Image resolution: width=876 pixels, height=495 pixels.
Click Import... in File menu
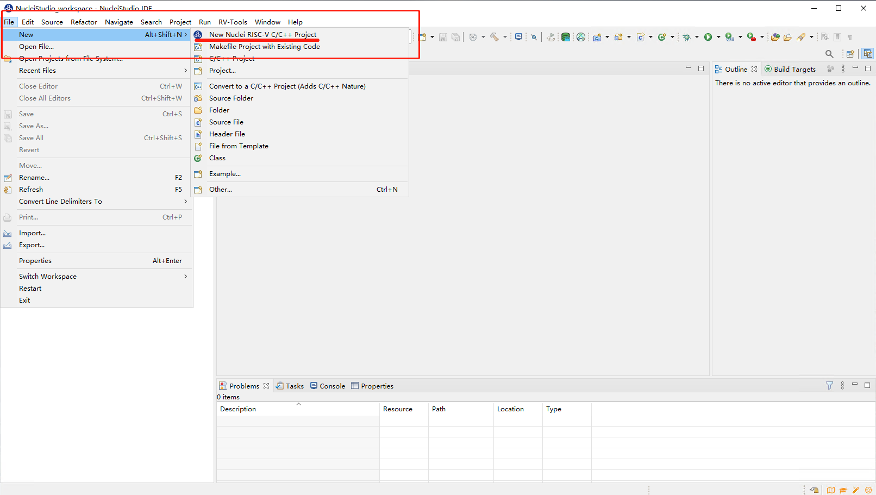[97, 233]
